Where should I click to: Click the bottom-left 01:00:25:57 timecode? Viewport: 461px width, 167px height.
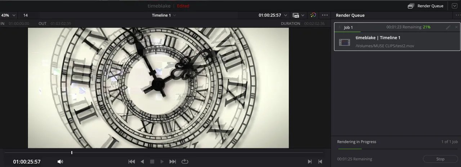click(27, 162)
